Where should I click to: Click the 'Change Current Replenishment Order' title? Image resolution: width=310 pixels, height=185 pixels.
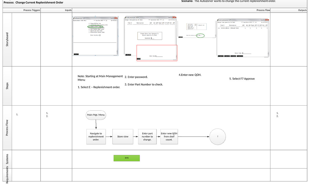(39, 3)
